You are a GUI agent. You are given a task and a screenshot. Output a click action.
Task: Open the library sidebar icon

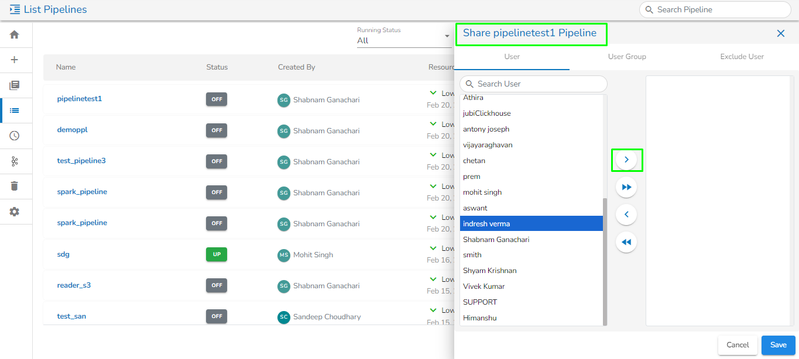tap(15, 85)
